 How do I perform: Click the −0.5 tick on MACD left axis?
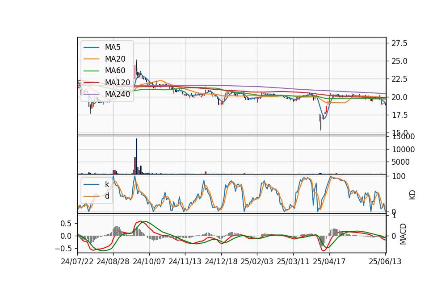(x=63, y=249)
